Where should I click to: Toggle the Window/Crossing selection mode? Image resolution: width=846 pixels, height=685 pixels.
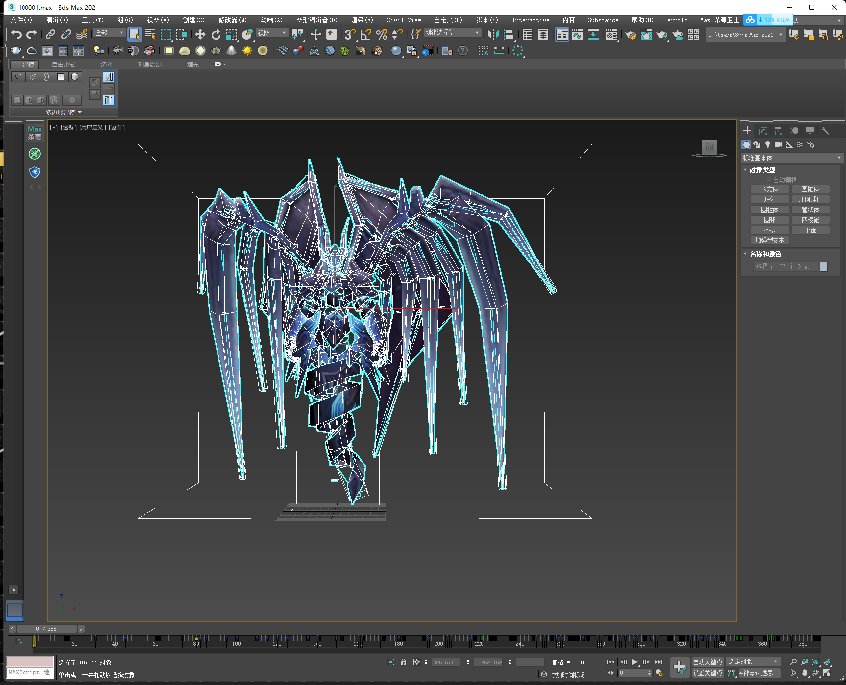coord(182,34)
